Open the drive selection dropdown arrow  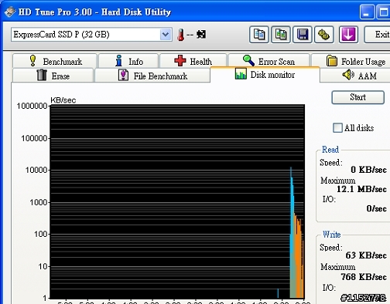point(166,35)
